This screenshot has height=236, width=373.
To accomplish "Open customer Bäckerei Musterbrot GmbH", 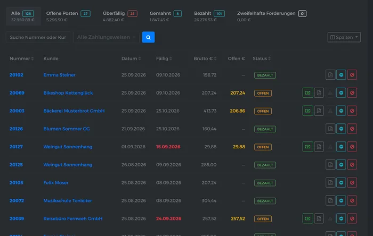I will (x=74, y=111).
